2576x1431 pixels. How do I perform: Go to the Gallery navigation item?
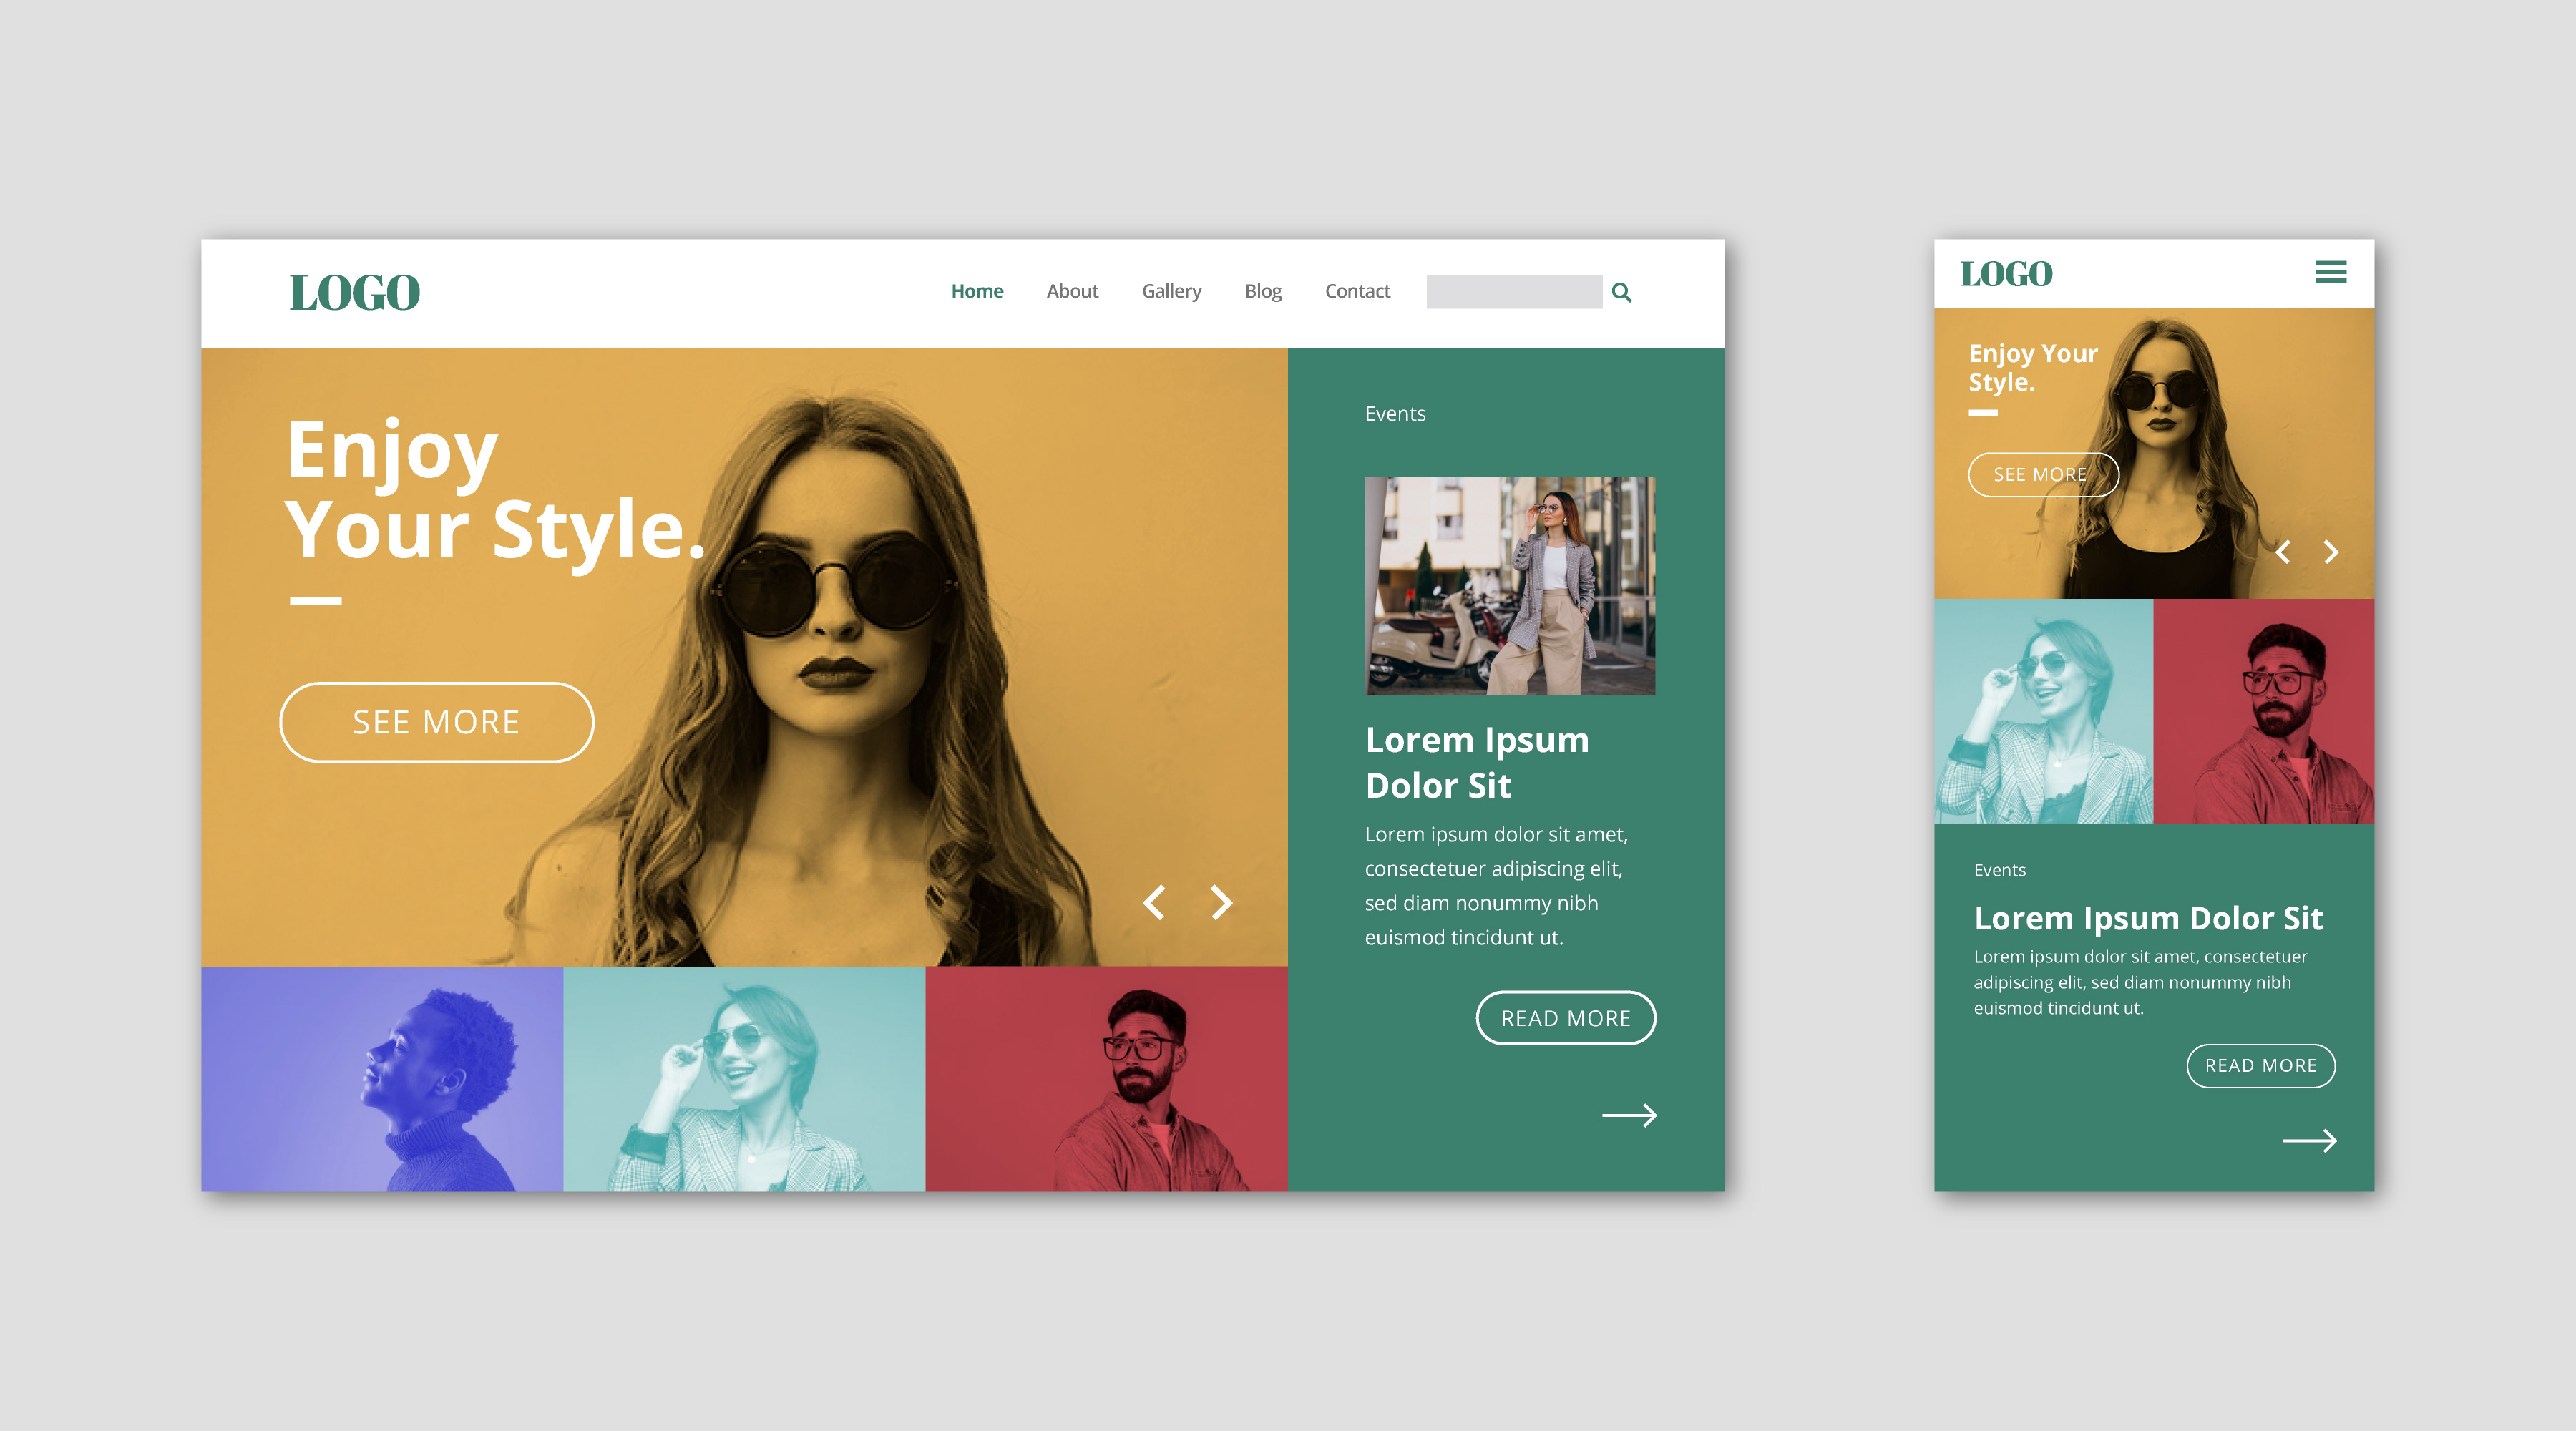click(1171, 291)
